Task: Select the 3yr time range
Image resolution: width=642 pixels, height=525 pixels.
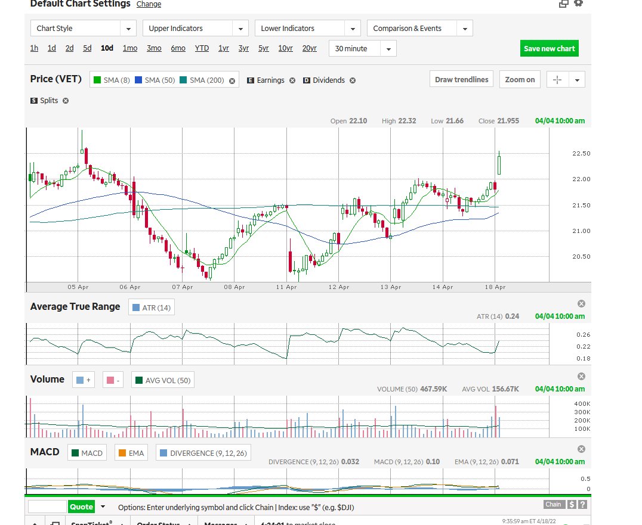Action: [x=243, y=48]
